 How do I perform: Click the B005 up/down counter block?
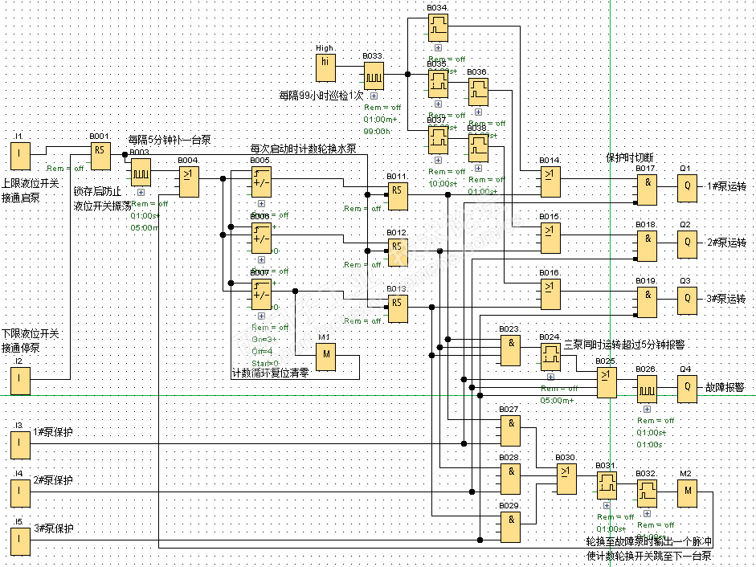tap(261, 182)
